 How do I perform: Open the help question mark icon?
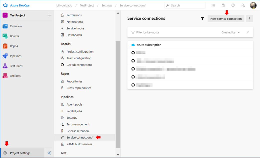pos(233,5)
